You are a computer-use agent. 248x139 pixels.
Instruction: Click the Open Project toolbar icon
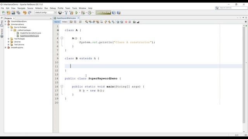(x=13, y=13)
